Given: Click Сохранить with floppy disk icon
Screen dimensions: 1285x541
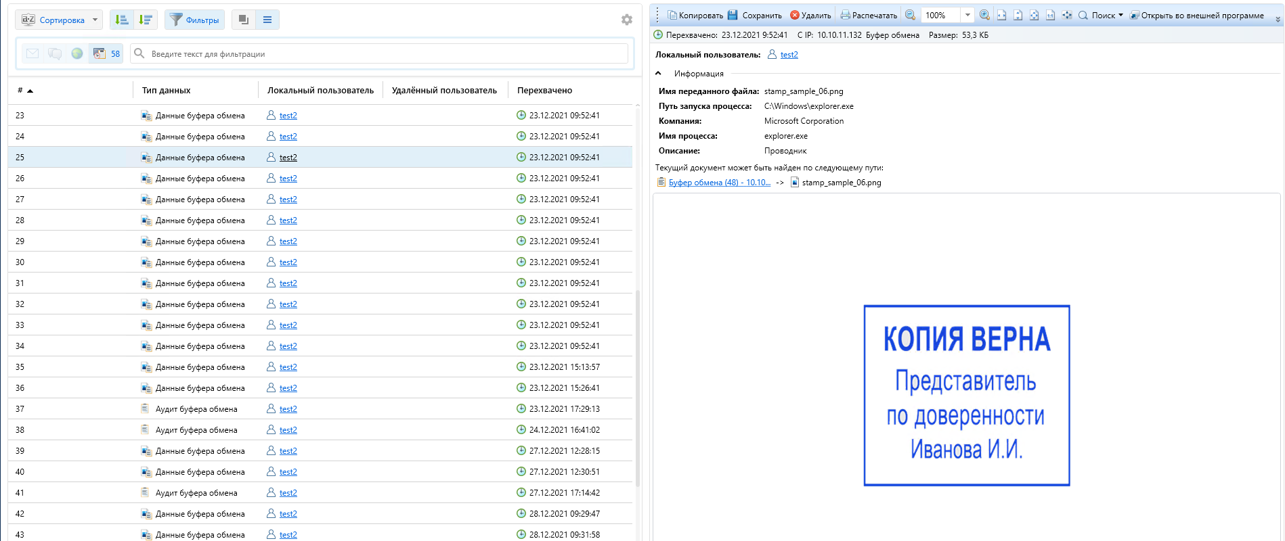Looking at the screenshot, I should click(755, 15).
